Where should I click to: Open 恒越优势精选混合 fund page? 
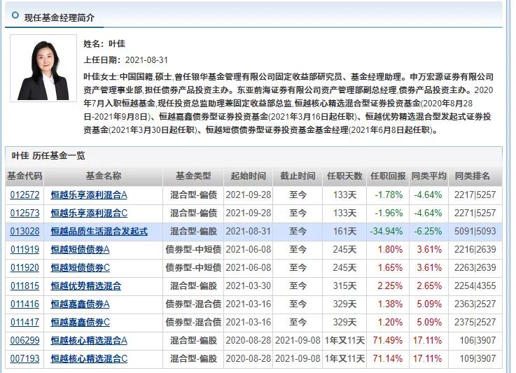pos(86,286)
